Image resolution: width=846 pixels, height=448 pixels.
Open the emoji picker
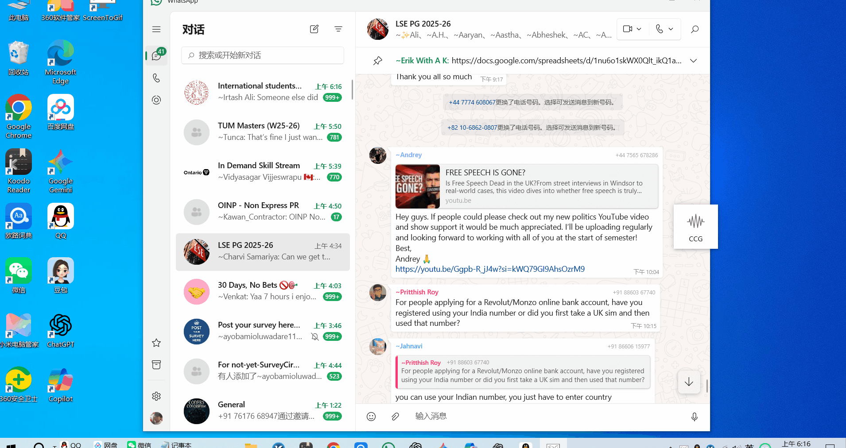[371, 416]
